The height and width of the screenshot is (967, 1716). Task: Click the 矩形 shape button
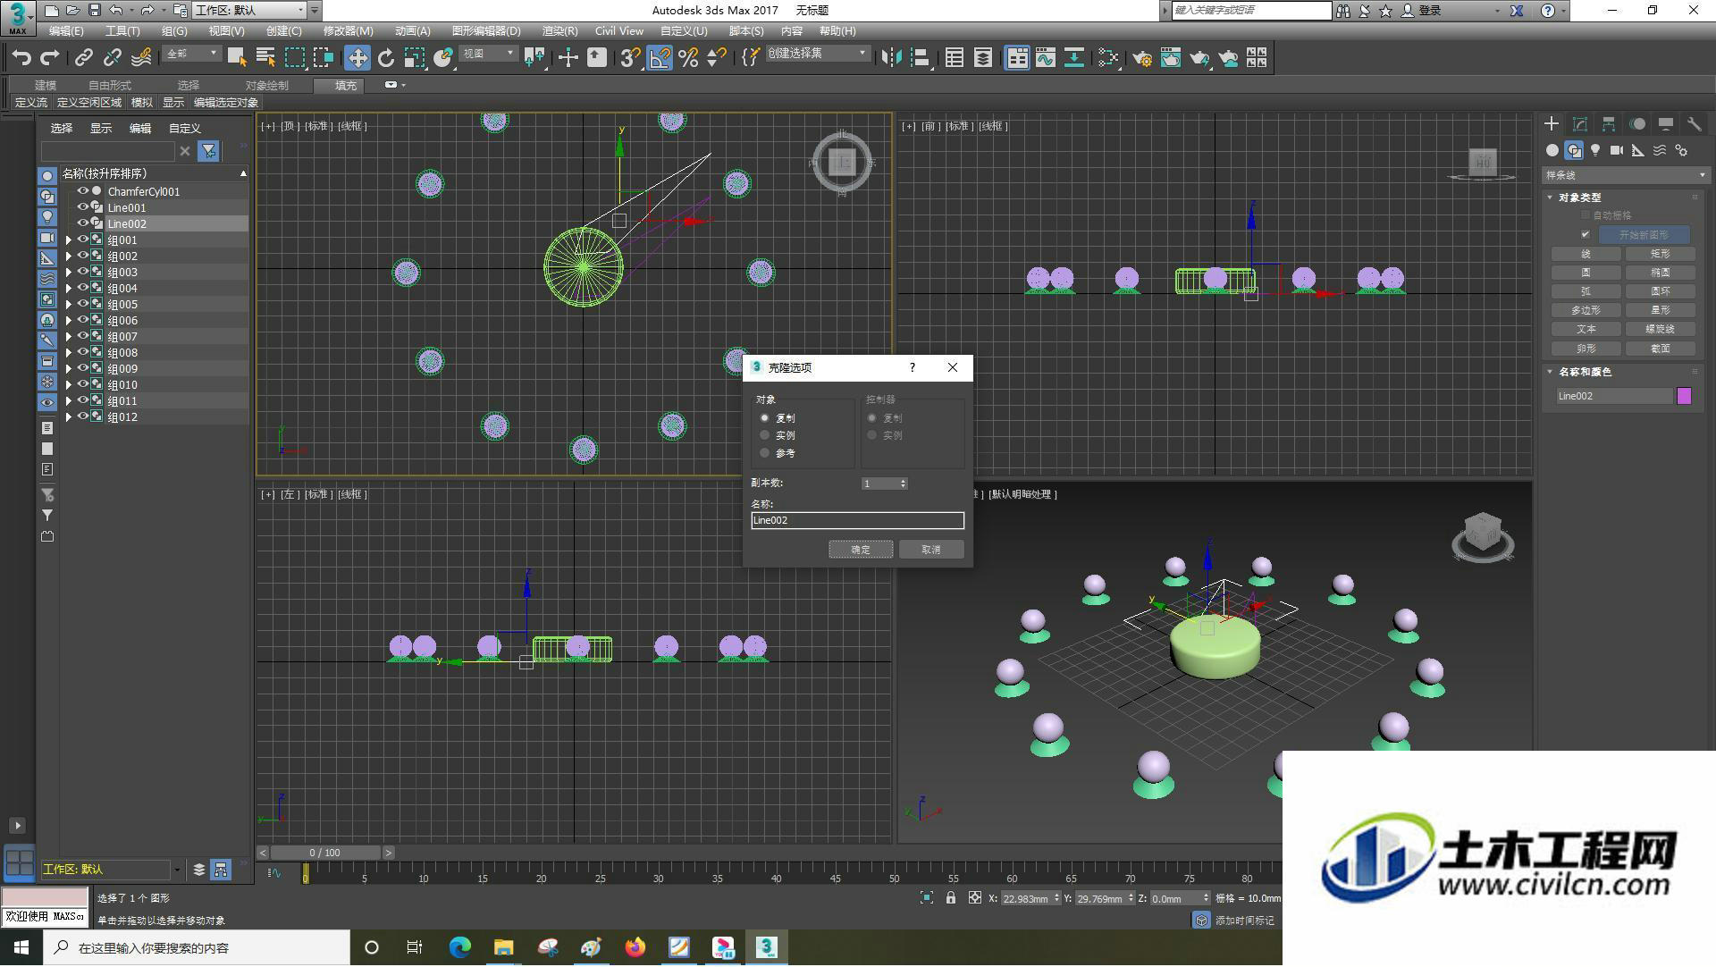pyautogui.click(x=1661, y=254)
